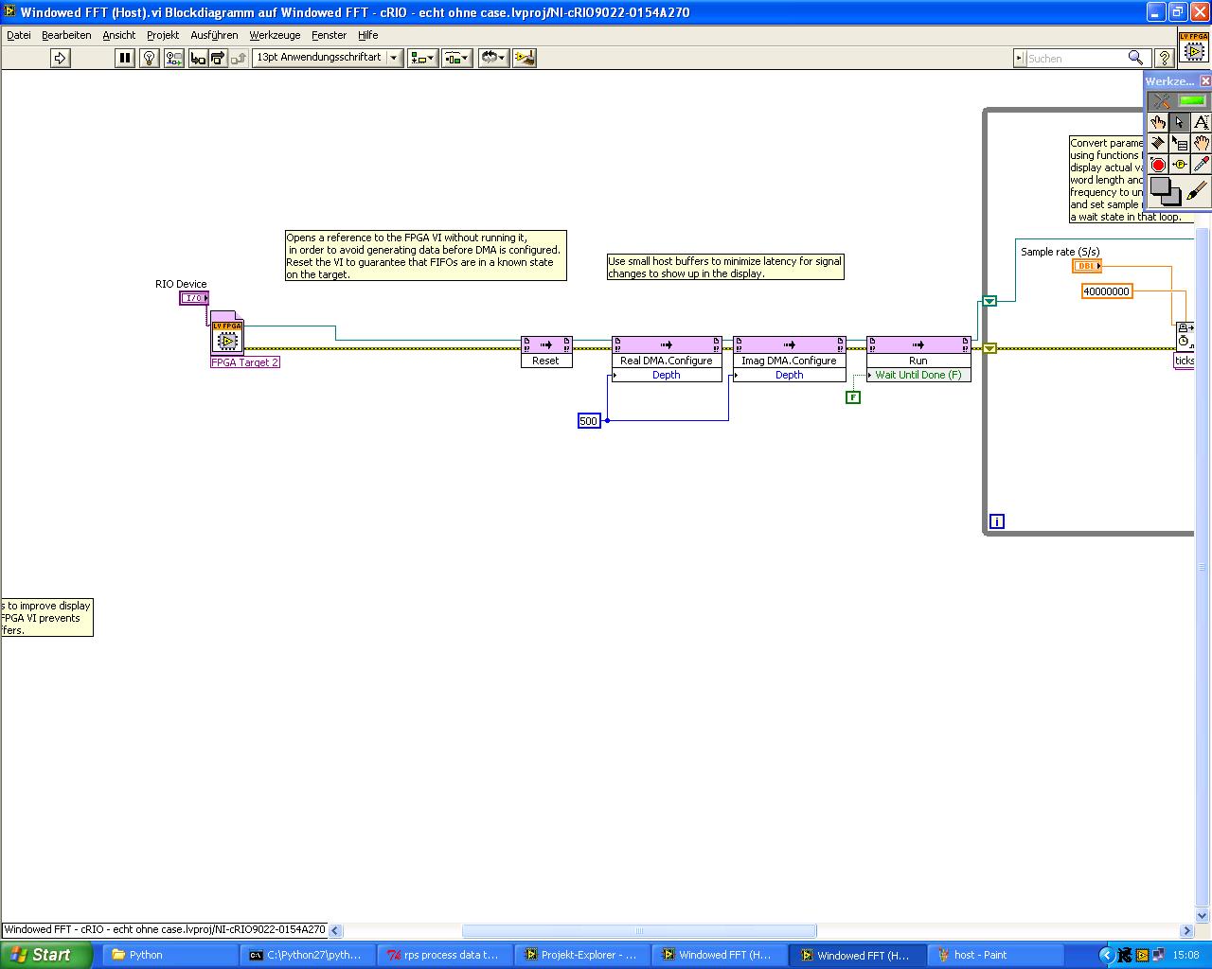Click the greyed Step Out icon
Viewport: 1212px width, 969px height.
pyautogui.click(x=239, y=58)
